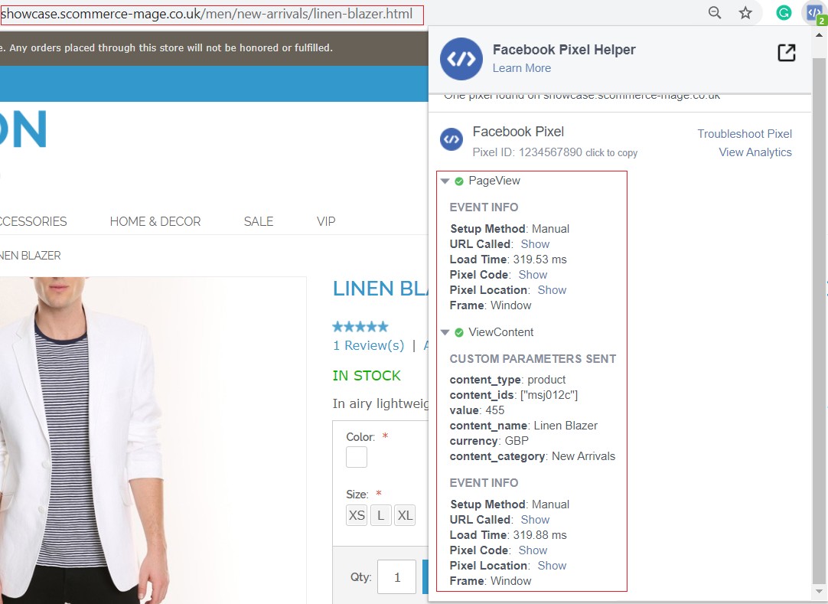Collapse the PageView event section
The height and width of the screenshot is (604, 828).
click(445, 181)
